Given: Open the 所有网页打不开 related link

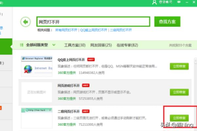Looking at the screenshot, I should (x=66, y=30).
